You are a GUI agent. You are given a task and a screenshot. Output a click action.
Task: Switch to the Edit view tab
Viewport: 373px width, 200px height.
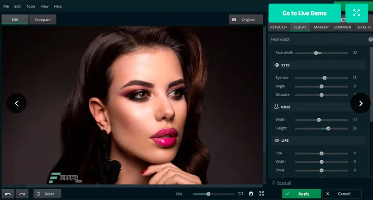click(x=15, y=19)
